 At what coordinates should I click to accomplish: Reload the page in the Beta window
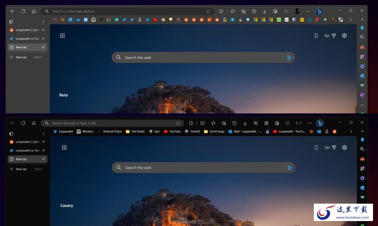tap(23, 11)
